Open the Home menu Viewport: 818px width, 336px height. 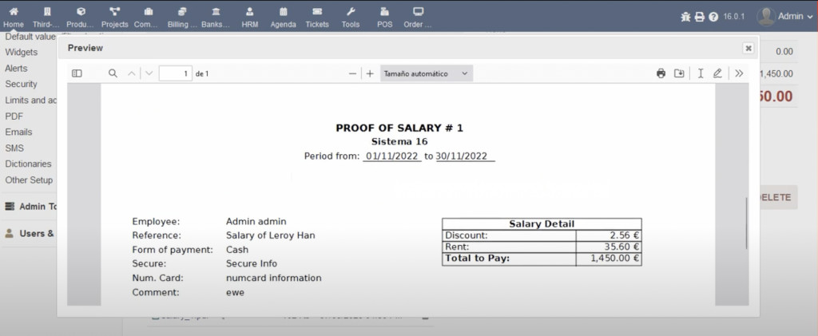pyautogui.click(x=14, y=17)
